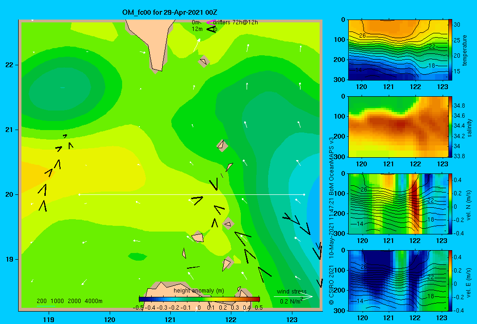Click the magenta 0m drifter legend arrow
The image size is (477, 324).
pyautogui.click(x=210, y=22)
